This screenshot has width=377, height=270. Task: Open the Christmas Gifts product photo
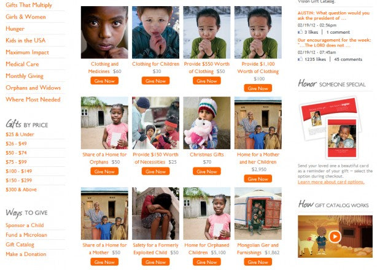(x=207, y=123)
